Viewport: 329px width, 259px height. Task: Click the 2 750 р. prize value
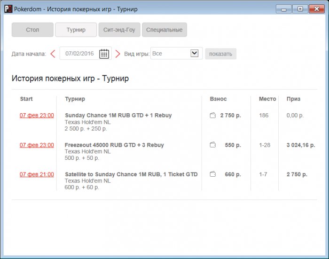pos(297,174)
